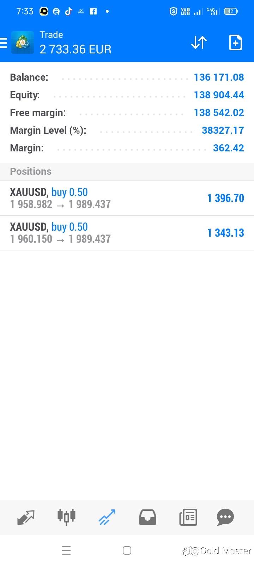This screenshot has width=254, height=566.
Task: Select the Trade tab
Action: click(x=107, y=517)
